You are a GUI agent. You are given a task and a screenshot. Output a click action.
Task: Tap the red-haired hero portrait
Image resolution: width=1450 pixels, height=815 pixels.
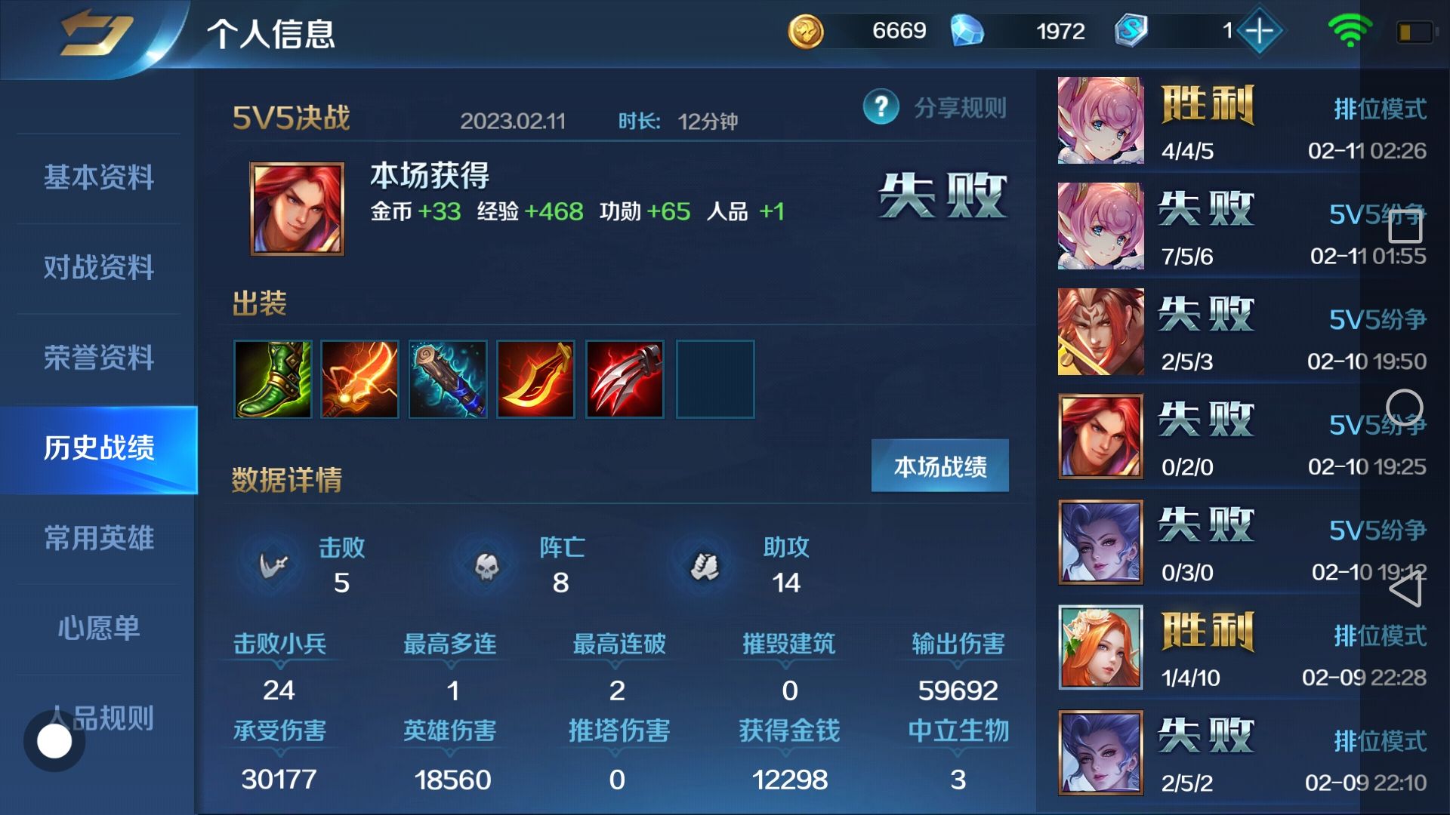(x=297, y=209)
